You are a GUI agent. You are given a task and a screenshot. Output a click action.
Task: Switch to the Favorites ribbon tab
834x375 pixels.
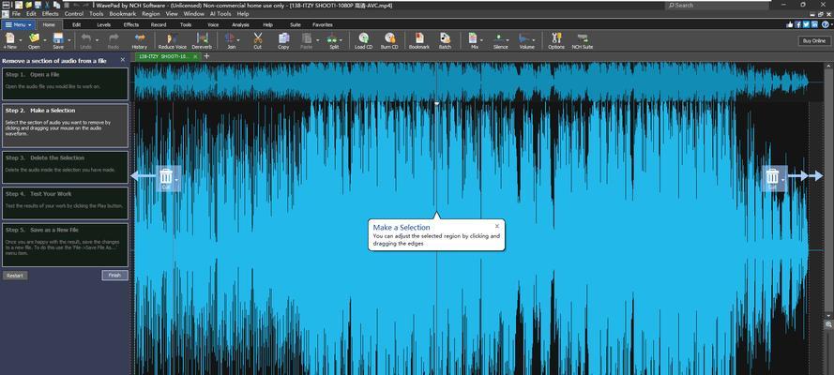pyautogui.click(x=323, y=24)
